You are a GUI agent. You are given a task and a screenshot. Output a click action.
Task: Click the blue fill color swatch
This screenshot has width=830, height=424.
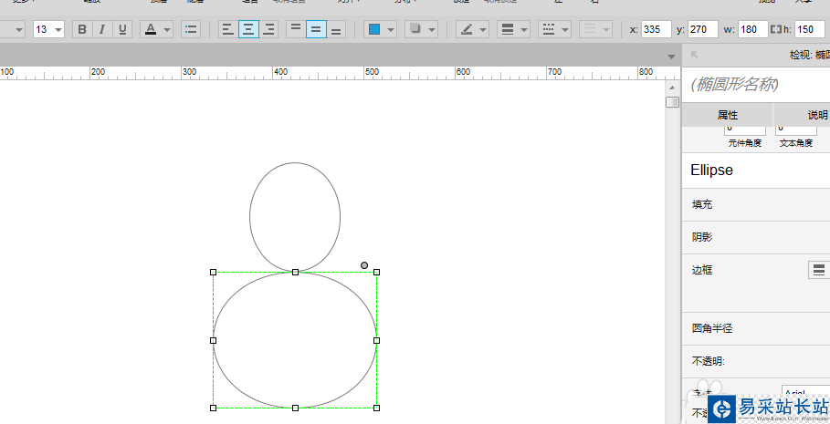pyautogui.click(x=374, y=29)
